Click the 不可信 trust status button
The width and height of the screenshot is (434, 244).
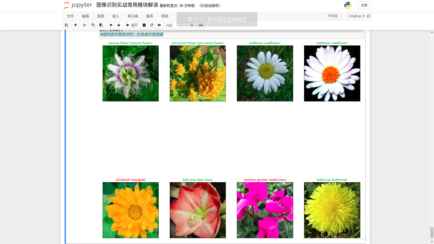(x=333, y=16)
